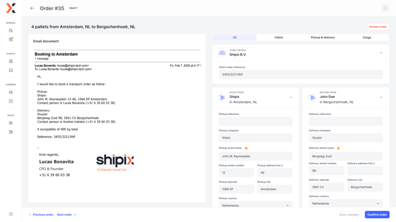Click the shipix logo in email signature
Image resolution: width=396 pixels, height=222 pixels.
pos(115,163)
